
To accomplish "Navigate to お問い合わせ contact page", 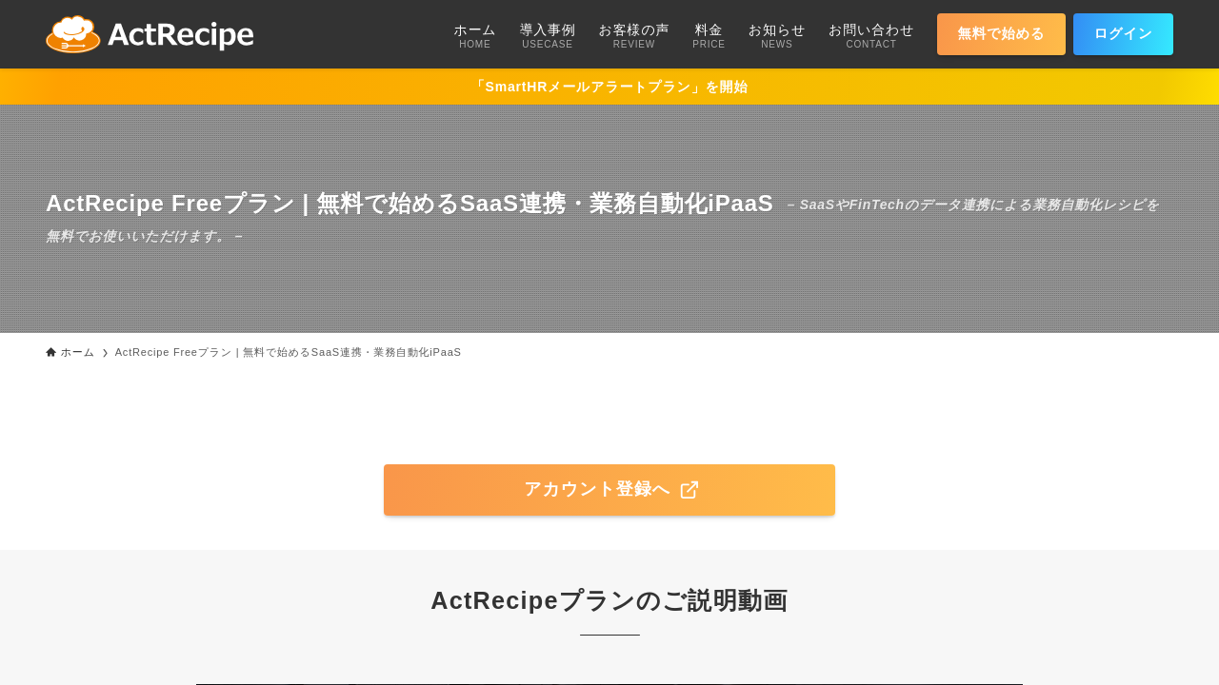I will (x=870, y=35).
